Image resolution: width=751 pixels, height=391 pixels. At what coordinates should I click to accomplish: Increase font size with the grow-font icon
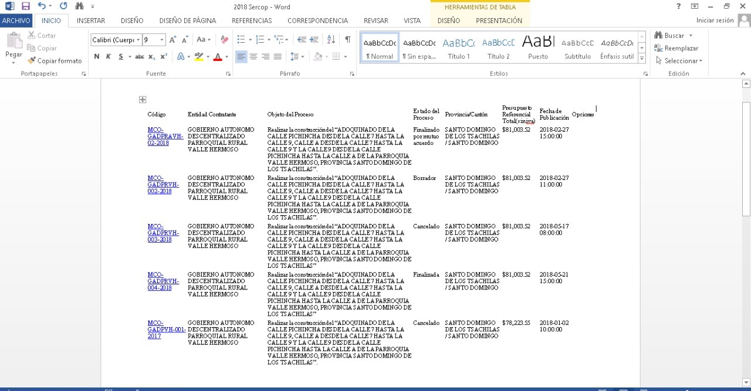tap(173, 40)
